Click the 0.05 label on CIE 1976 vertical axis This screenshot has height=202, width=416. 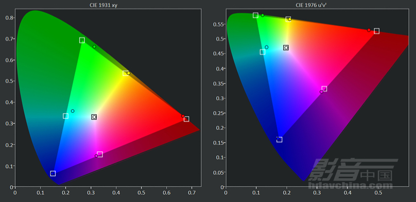(x=218, y=172)
